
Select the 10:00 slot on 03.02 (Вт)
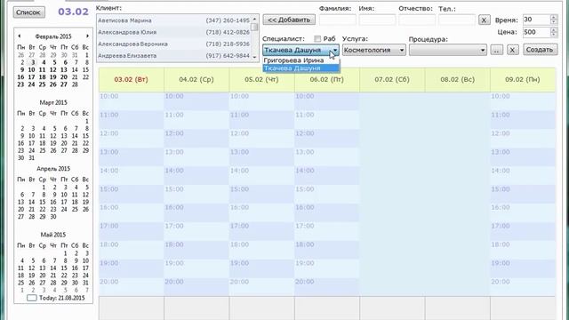pos(131,101)
